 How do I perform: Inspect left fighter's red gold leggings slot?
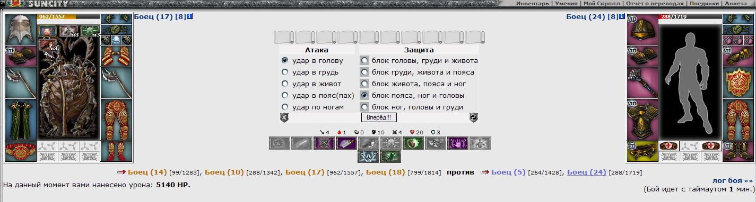116,120
